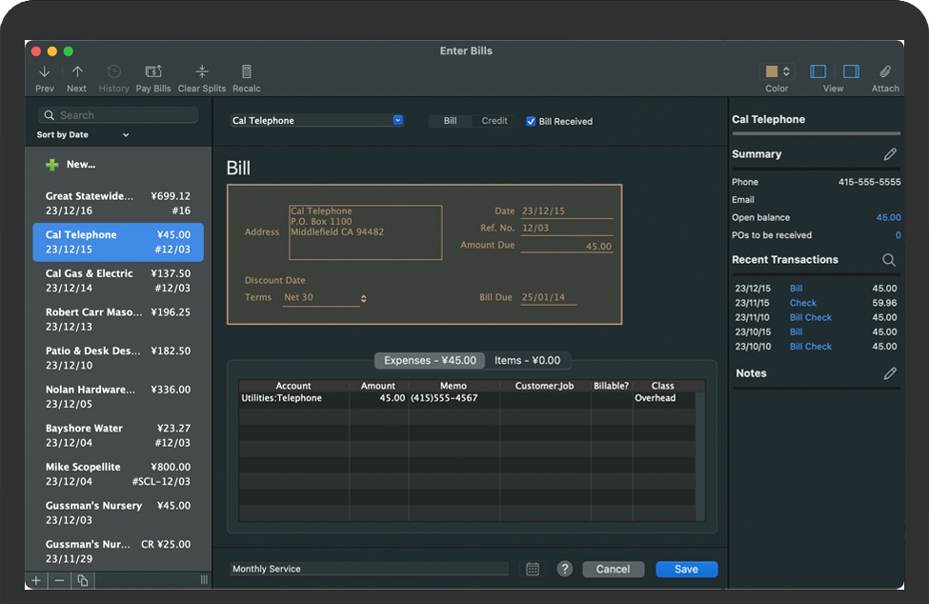Toggle the right sidebar view button

point(851,71)
